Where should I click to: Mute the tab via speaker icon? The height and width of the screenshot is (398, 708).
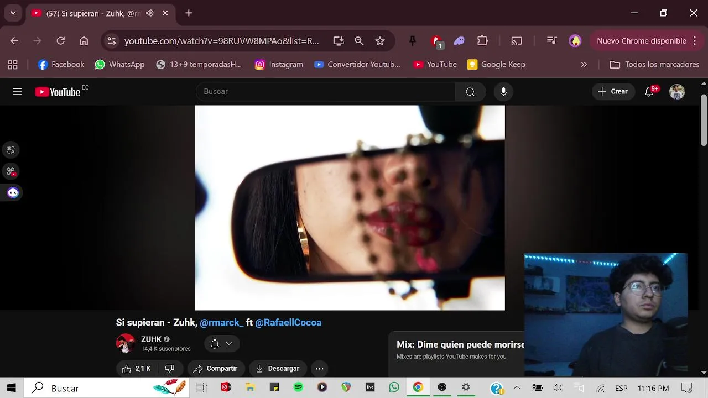150,13
